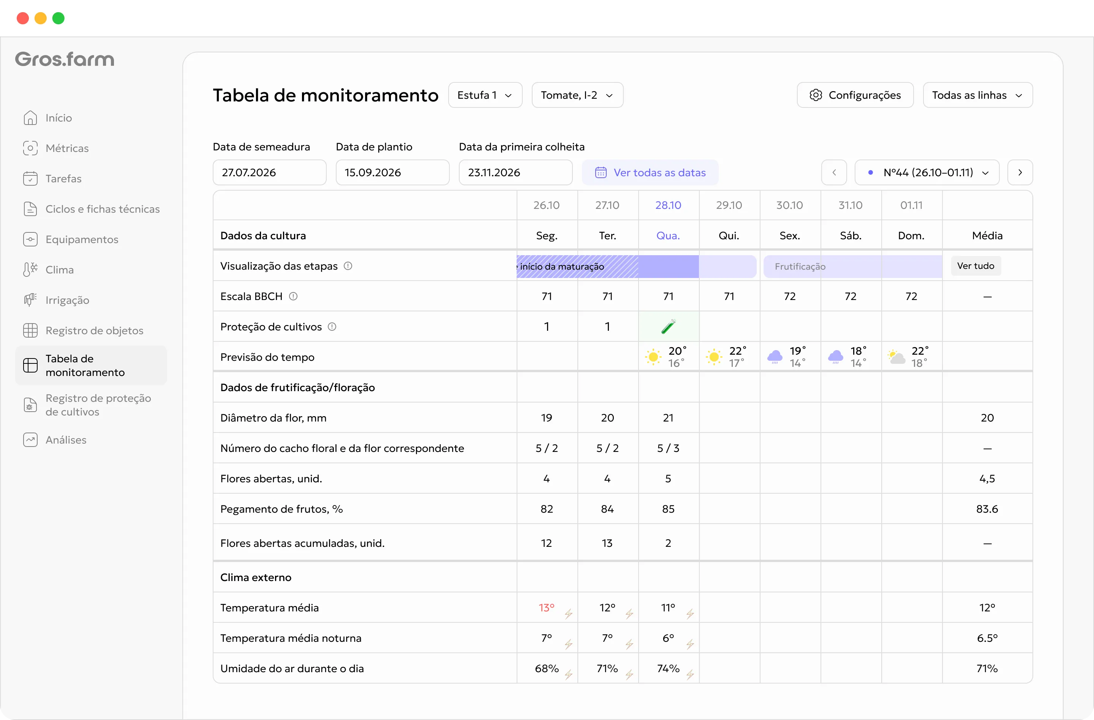Viewport: 1094px width, 720px height.
Task: Click the Análises chart icon
Action: click(30, 440)
